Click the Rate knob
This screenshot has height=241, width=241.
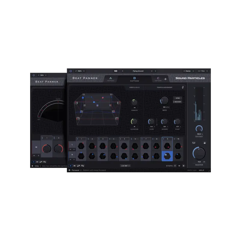click(x=164, y=100)
